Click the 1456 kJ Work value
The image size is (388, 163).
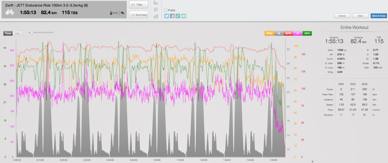click(342, 50)
